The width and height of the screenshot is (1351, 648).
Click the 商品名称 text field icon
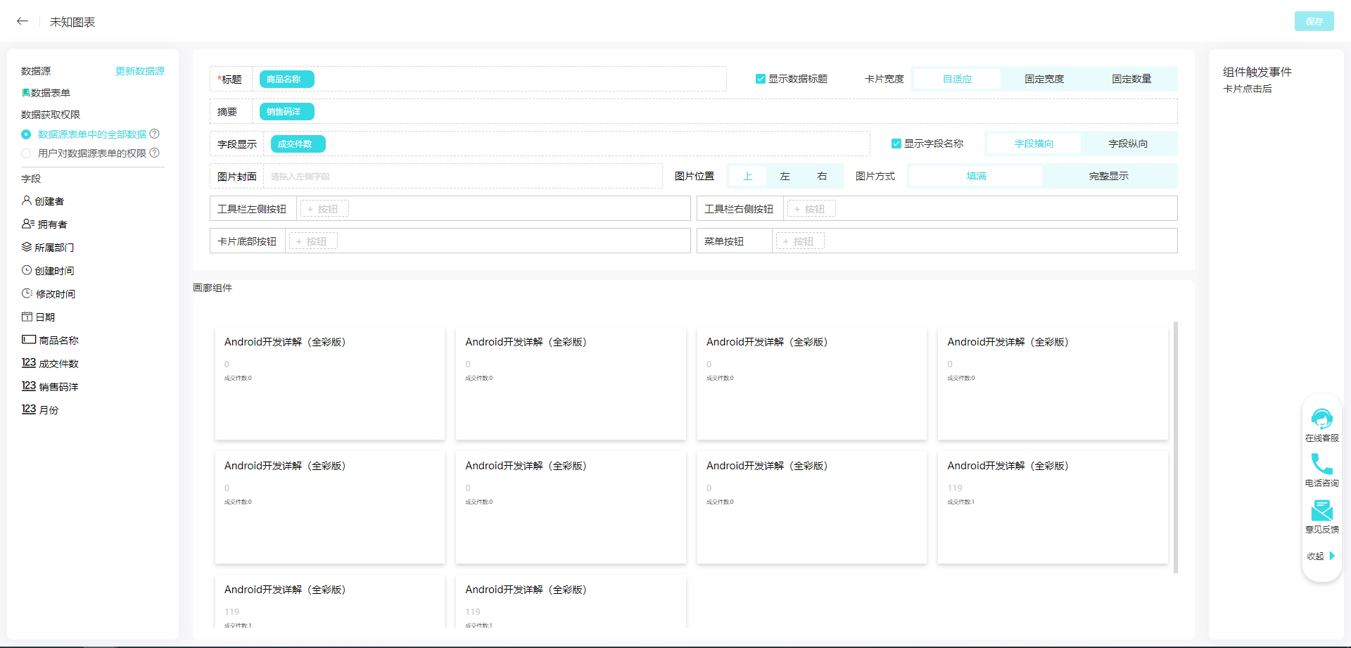click(x=29, y=340)
